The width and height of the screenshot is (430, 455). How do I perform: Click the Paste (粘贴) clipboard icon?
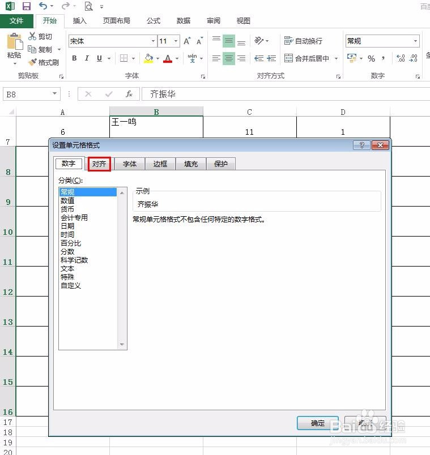coord(15,41)
